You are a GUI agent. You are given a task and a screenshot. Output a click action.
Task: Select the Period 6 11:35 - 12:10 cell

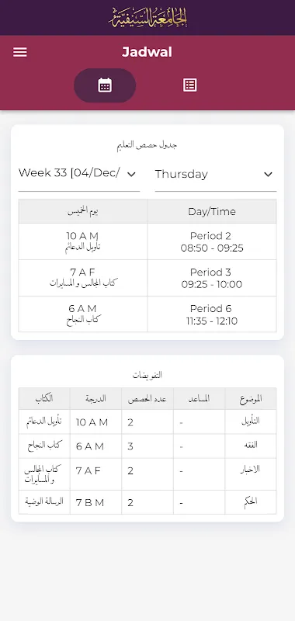[x=212, y=314]
